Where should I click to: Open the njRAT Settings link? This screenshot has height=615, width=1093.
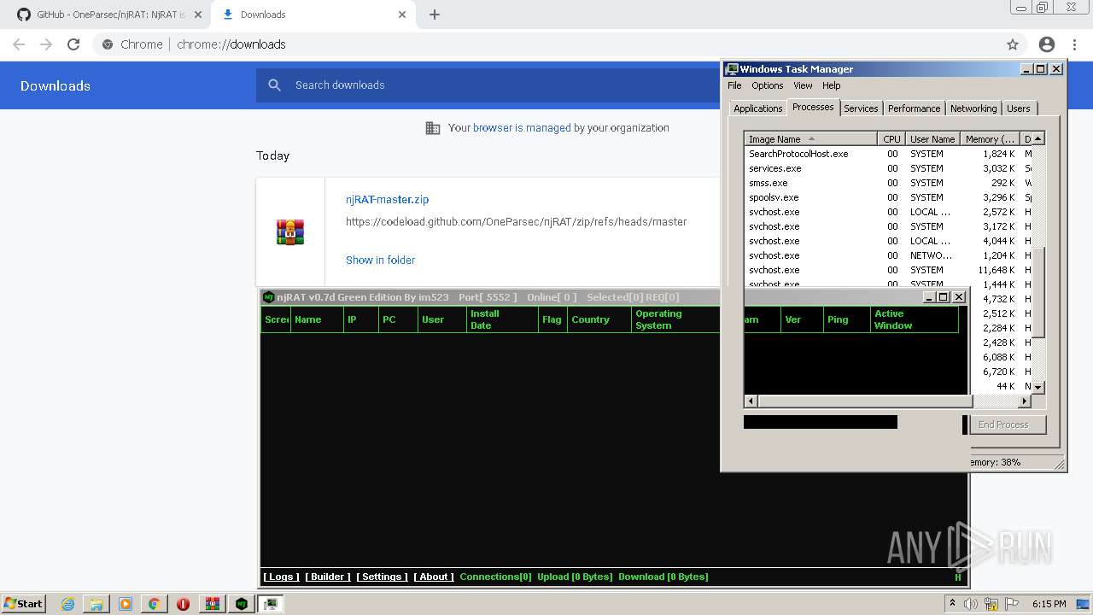click(x=382, y=577)
